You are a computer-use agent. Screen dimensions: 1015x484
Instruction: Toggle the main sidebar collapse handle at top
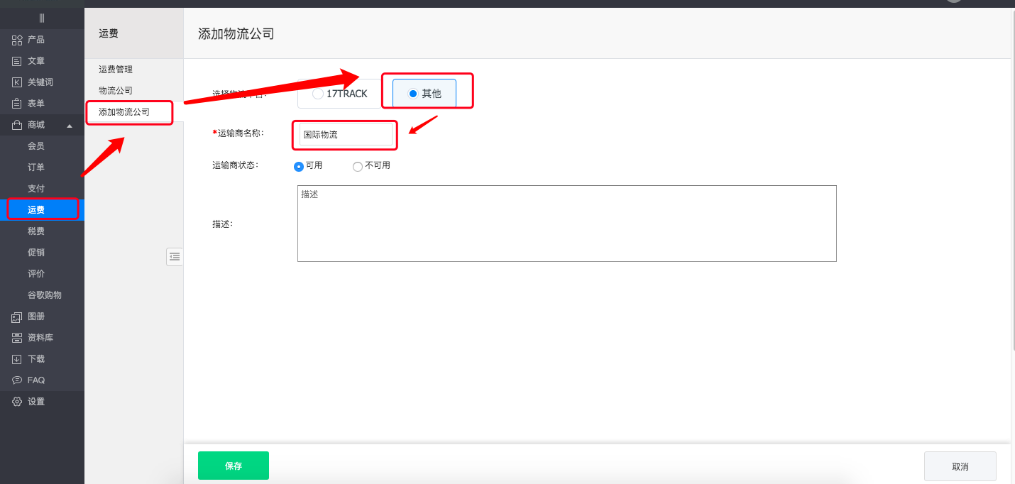42,18
